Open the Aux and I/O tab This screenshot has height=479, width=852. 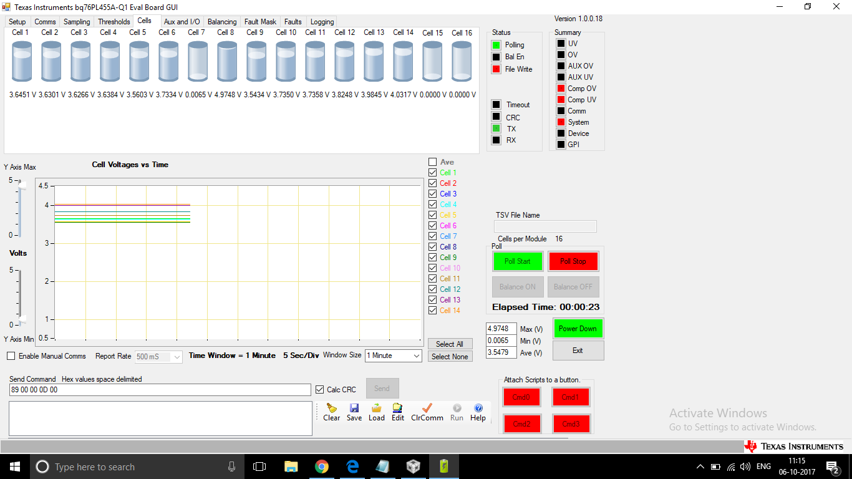[x=182, y=22]
